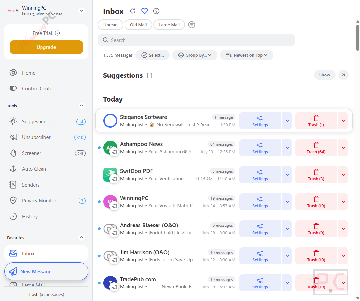Image resolution: width=360 pixels, height=301 pixels.
Task: Select the TradePub.com avatar
Action: 110,283
